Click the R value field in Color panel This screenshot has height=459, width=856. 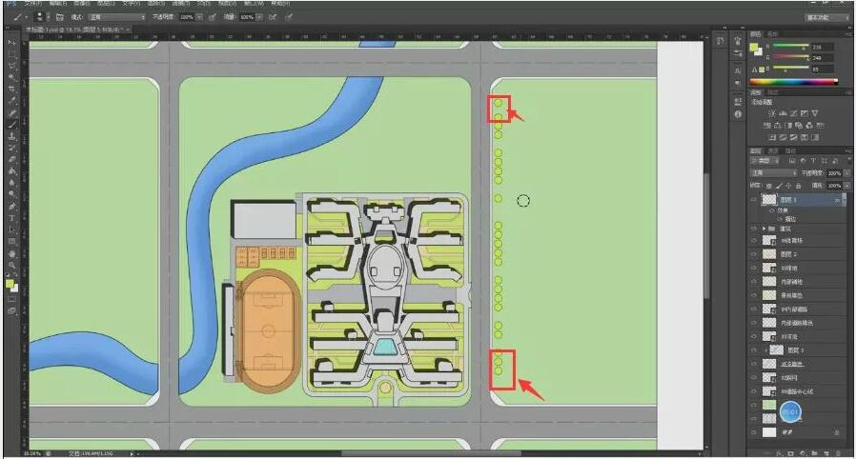pyautogui.click(x=822, y=47)
